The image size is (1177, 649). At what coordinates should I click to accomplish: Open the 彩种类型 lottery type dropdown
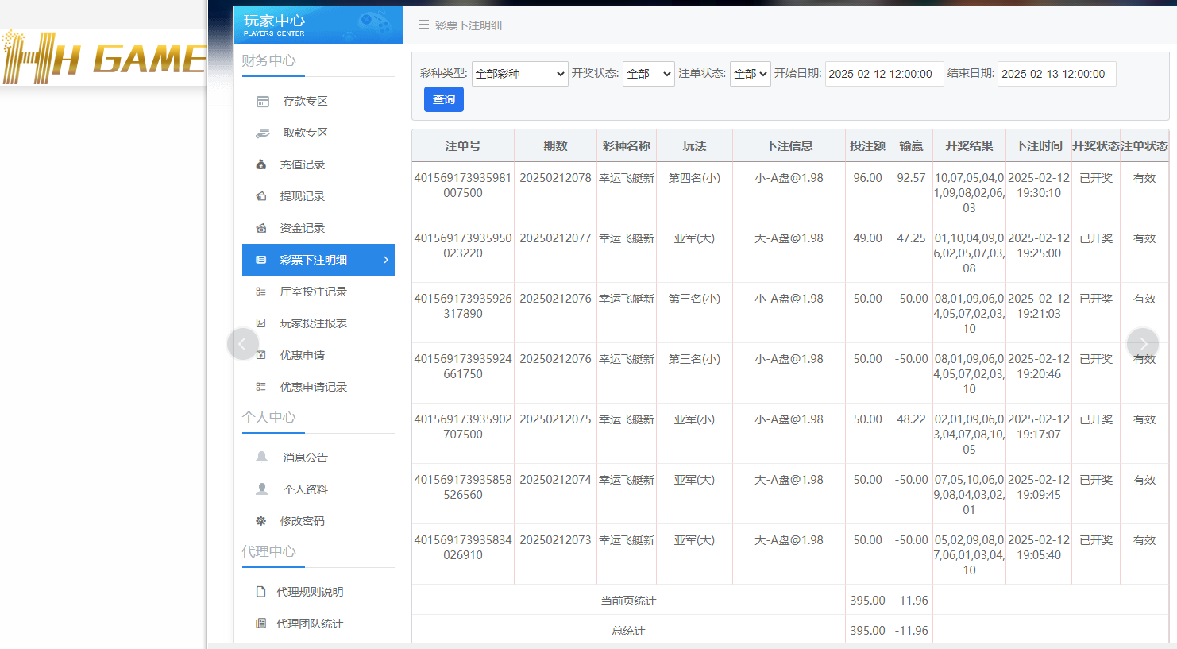pos(519,72)
